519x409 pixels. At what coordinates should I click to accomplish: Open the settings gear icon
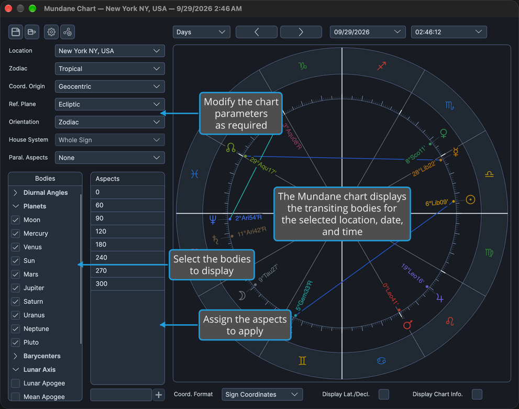point(51,32)
